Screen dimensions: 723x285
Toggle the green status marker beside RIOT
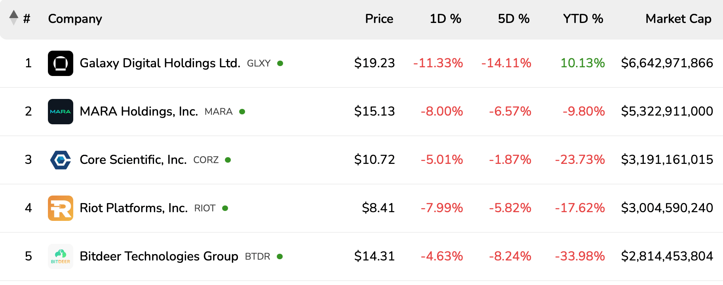(225, 208)
